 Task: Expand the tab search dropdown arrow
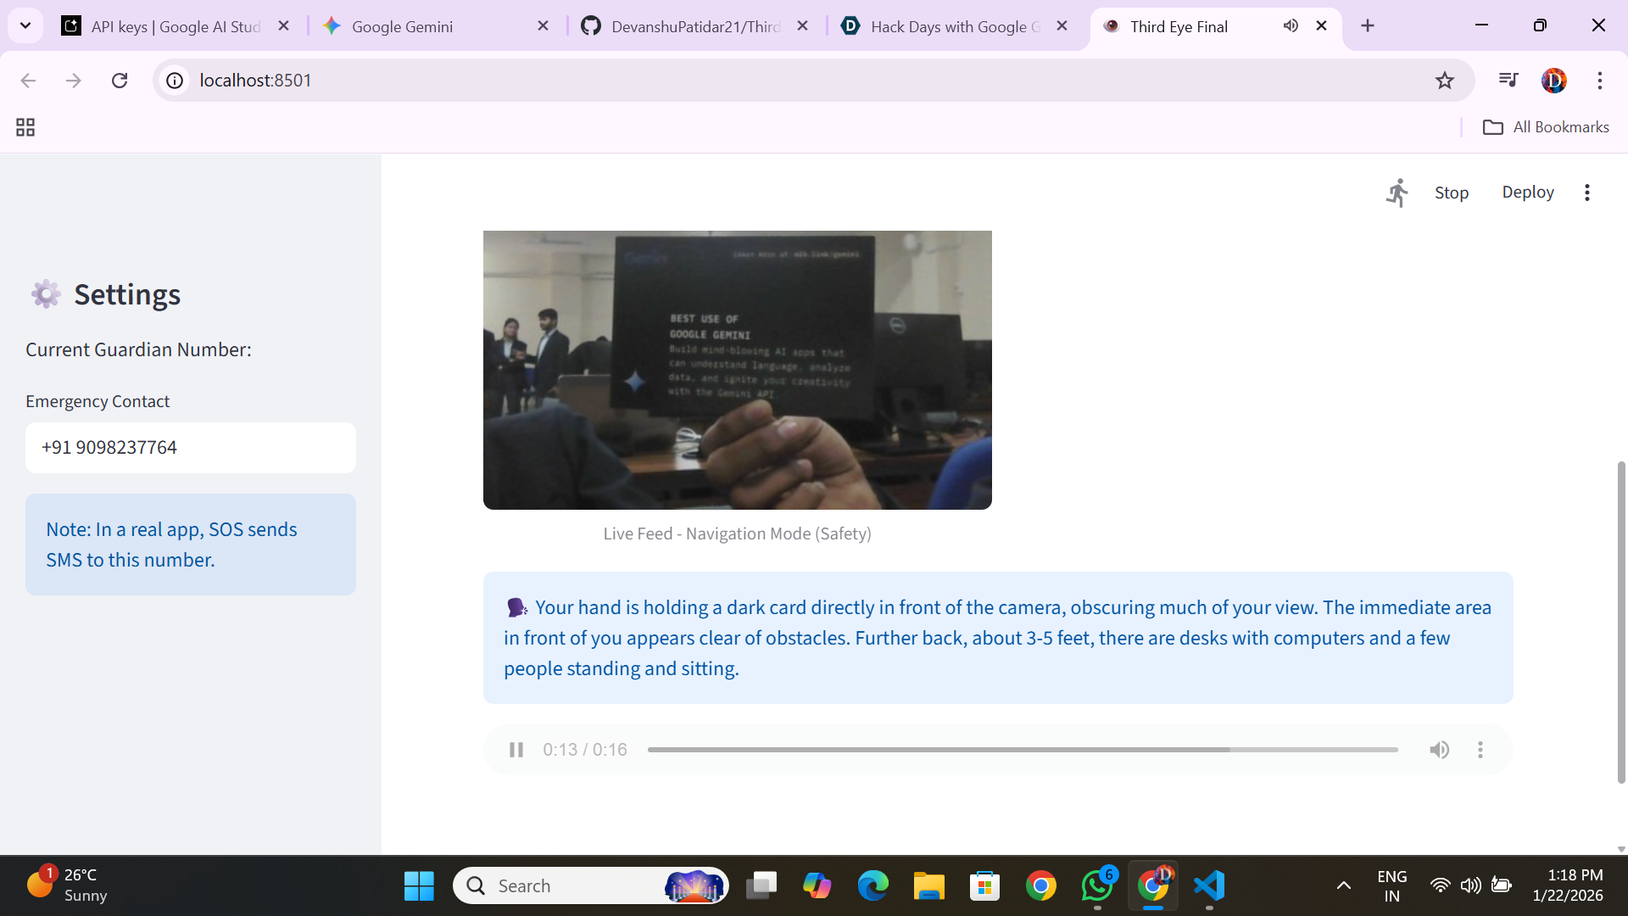[25, 26]
